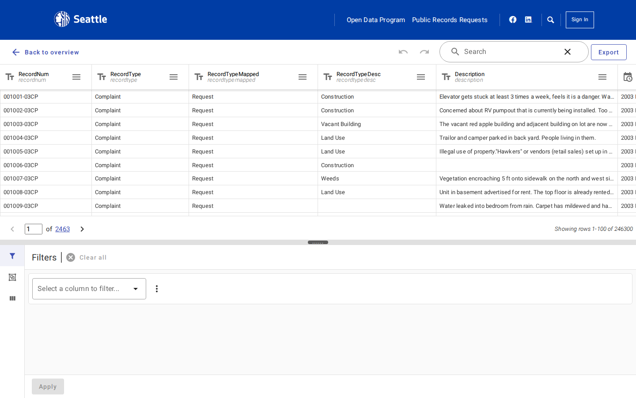636x398 pixels.
Task: Click the Clear all circle X icon
Action: 71,257
